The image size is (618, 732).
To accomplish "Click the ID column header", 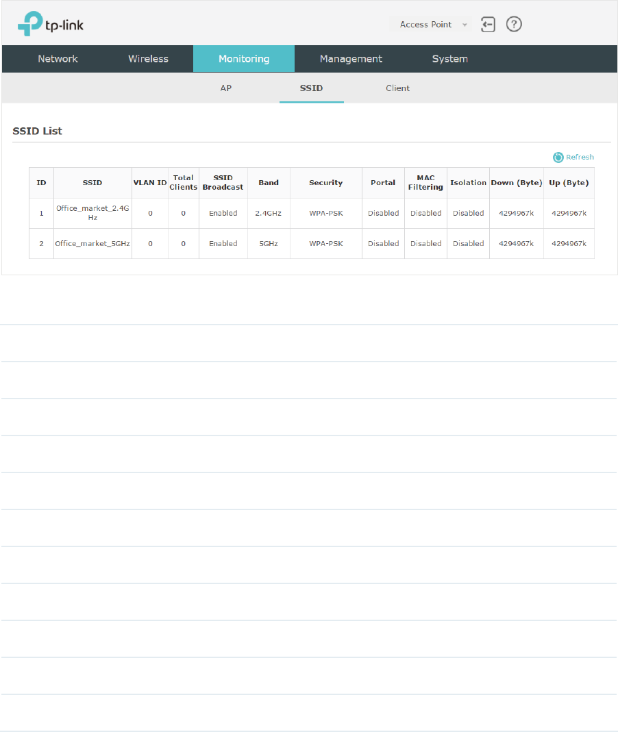I will tap(42, 183).
